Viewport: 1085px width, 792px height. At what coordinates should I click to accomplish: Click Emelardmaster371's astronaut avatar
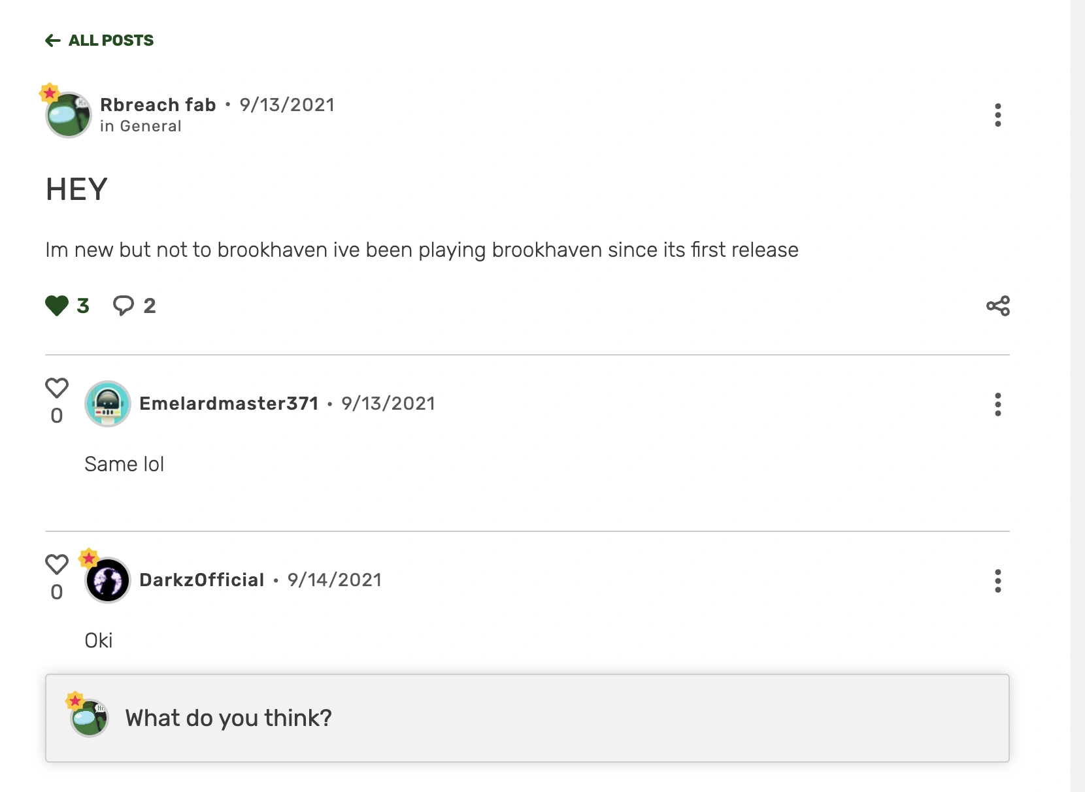click(x=108, y=404)
